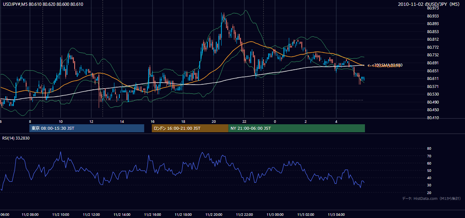Click the RSI scale value 50
Viewport: 465px width, 218px height.
coord(429,170)
